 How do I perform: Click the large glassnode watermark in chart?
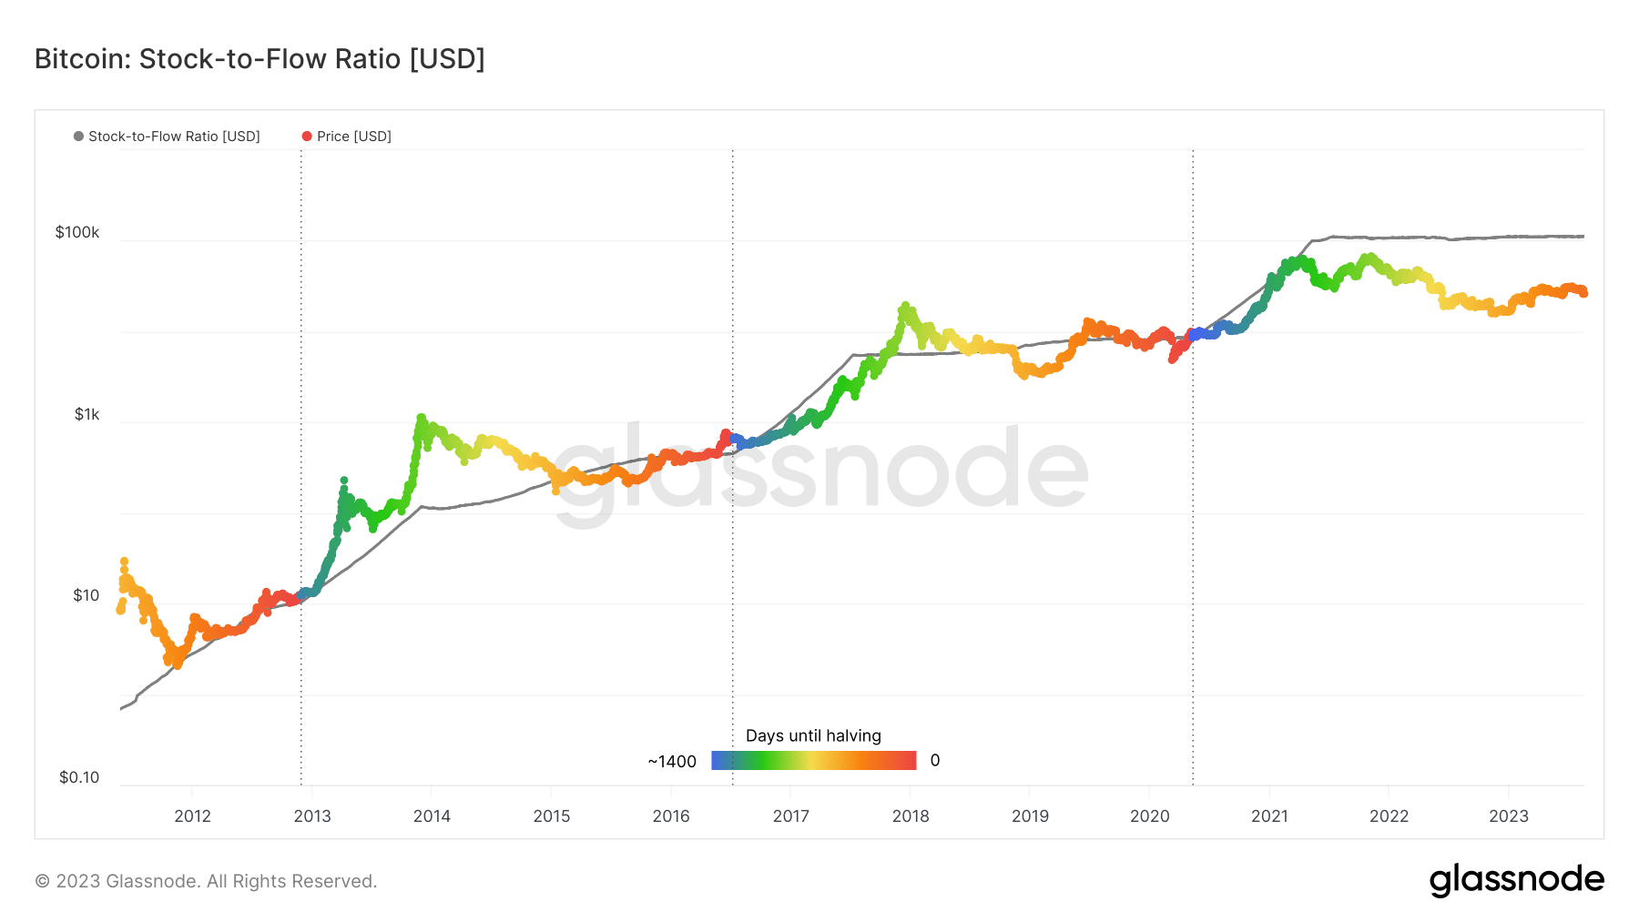[x=819, y=470]
